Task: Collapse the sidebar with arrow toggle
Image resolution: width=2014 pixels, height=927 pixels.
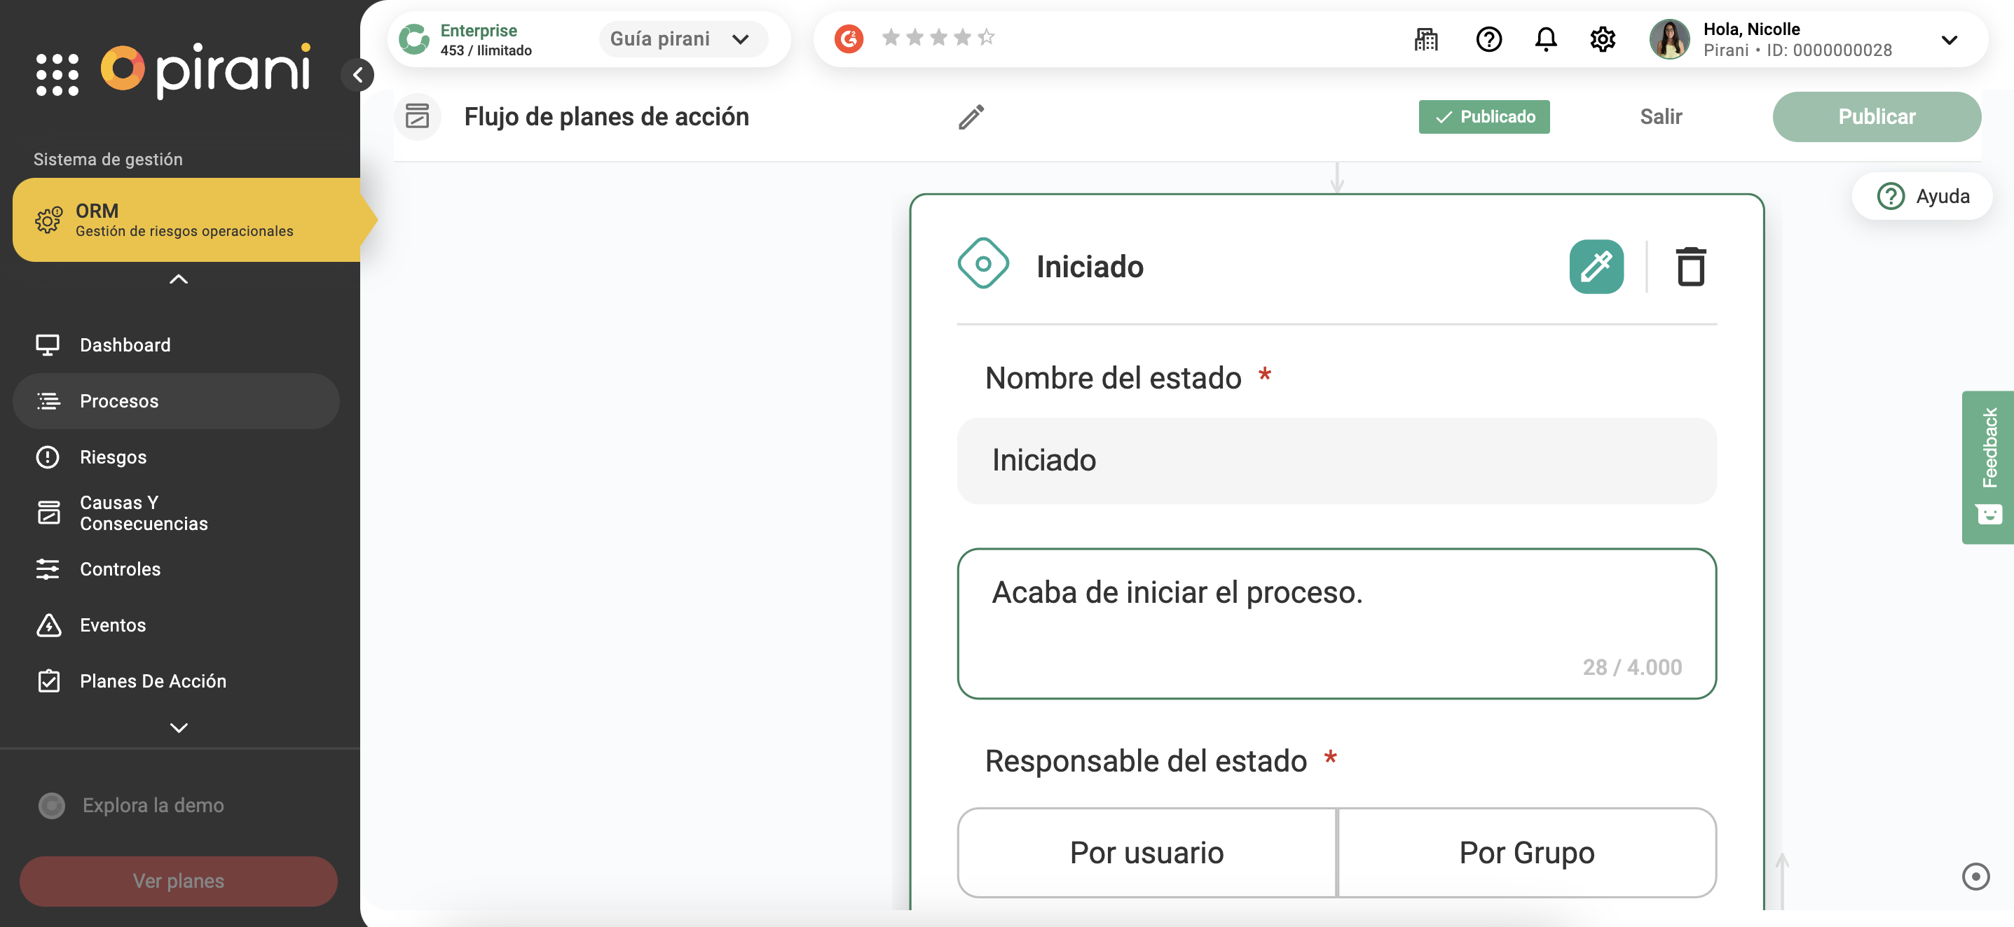Action: [358, 75]
